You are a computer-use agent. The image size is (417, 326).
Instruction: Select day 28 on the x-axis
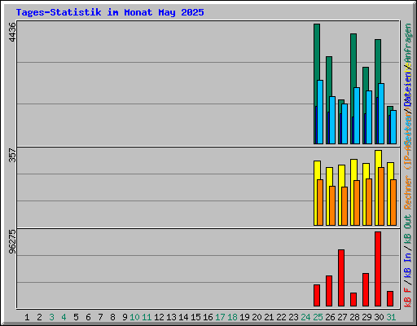click(x=354, y=317)
